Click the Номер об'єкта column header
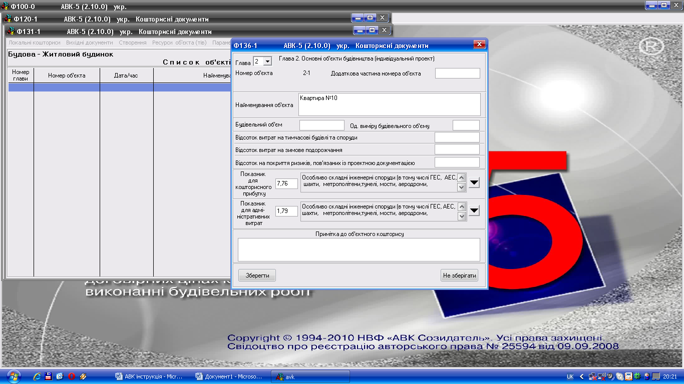Viewport: 684px width, 384px height. [x=67, y=75]
